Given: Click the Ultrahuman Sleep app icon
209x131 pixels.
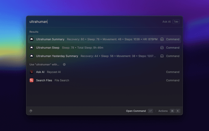Looking at the screenshot, I should point(31,47).
